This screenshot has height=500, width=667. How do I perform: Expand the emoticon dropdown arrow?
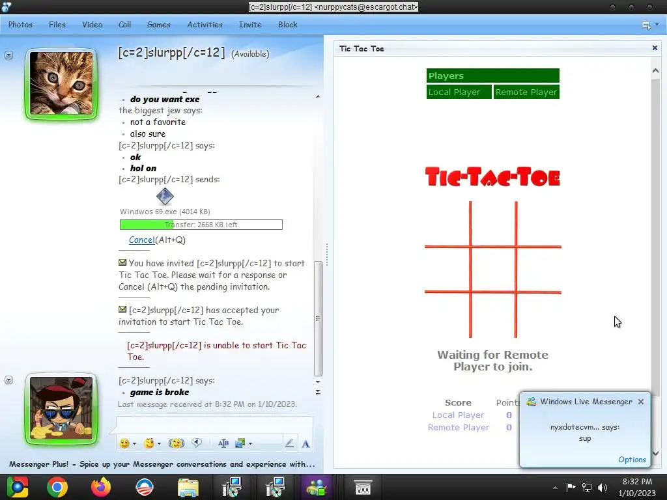click(134, 444)
